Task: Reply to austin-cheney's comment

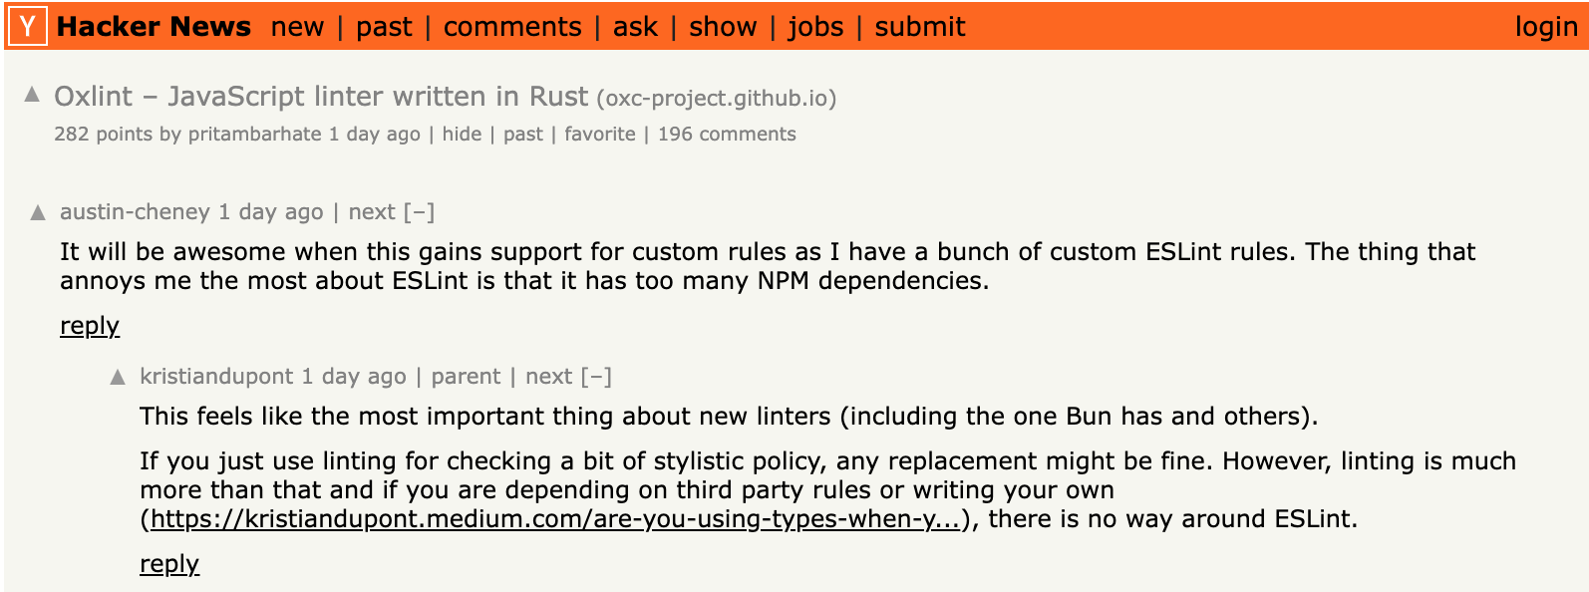Action: pos(90,326)
